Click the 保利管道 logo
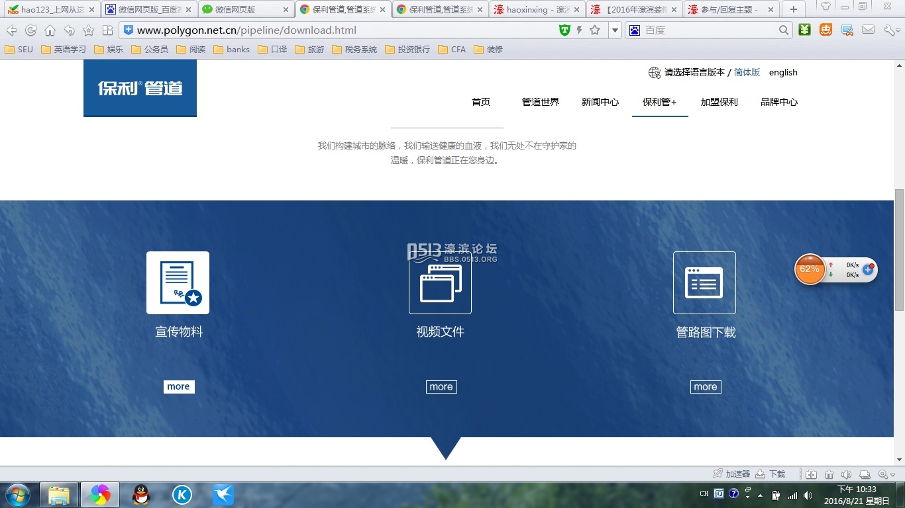 pos(139,88)
